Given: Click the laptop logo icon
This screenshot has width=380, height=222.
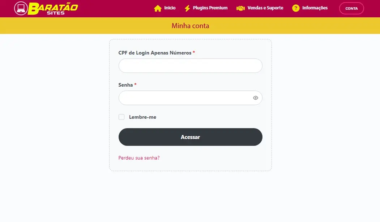Looking at the screenshot, I should (21, 8).
